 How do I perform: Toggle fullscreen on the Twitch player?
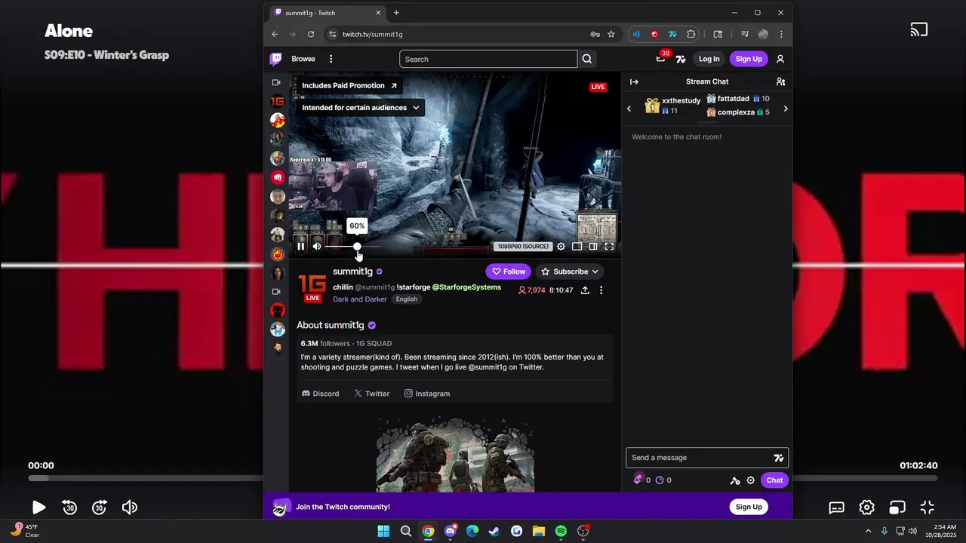(609, 246)
